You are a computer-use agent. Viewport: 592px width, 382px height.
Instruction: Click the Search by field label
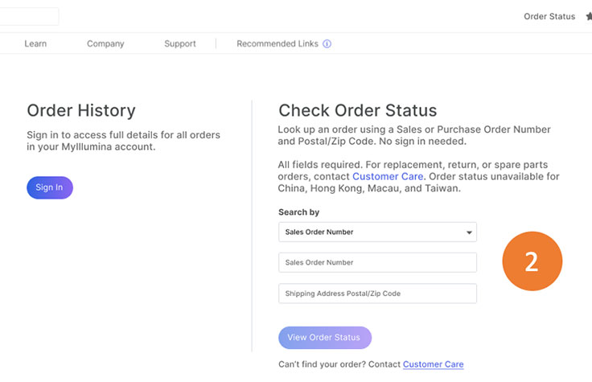coord(298,212)
